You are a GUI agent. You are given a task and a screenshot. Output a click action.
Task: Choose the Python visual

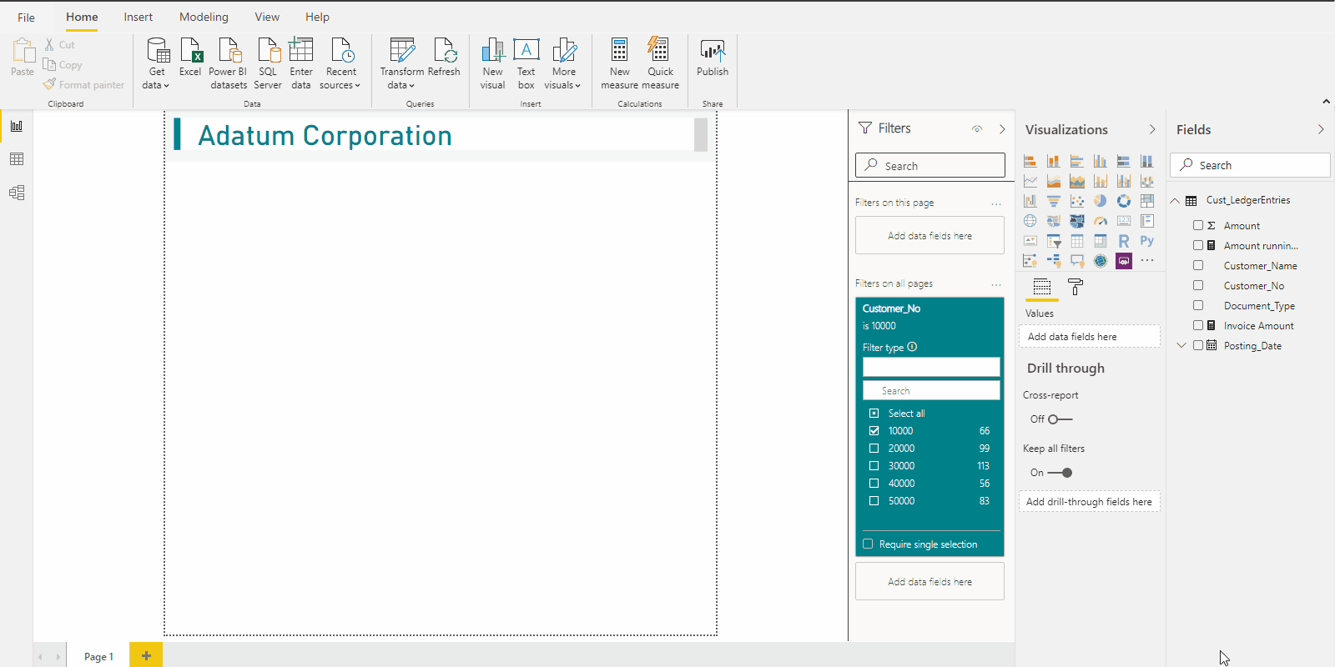[x=1147, y=241]
